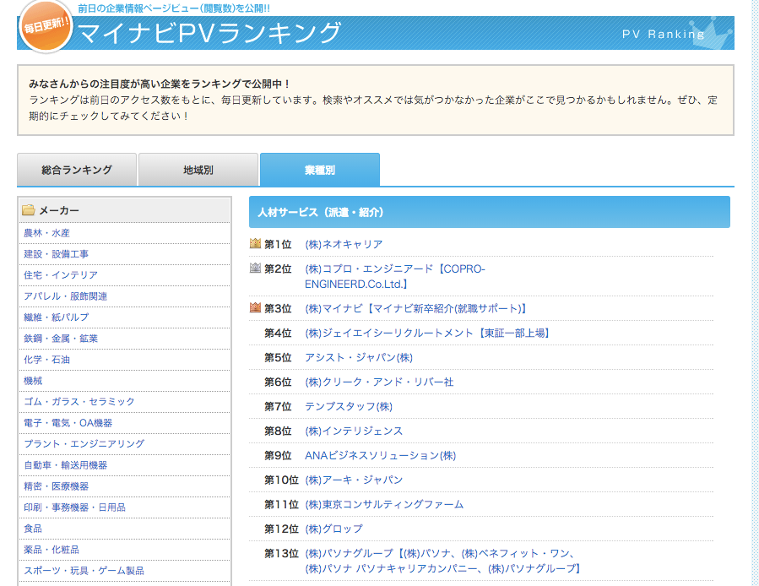Open the ゴム・ガラス・セラミック category
Screen dimensions: 759x586
pos(79,401)
